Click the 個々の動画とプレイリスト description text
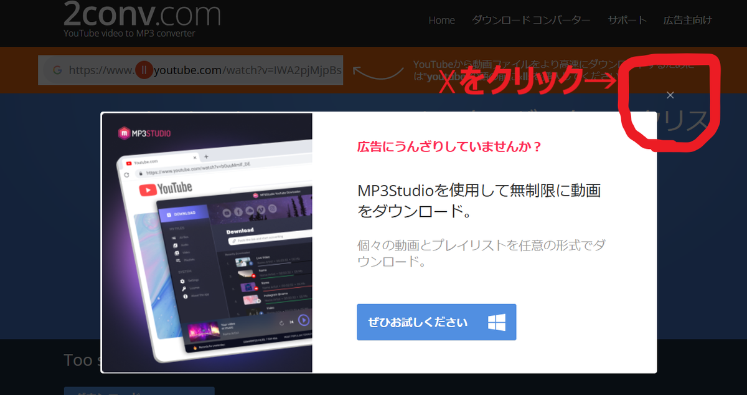This screenshot has height=395, width=747. click(481, 253)
